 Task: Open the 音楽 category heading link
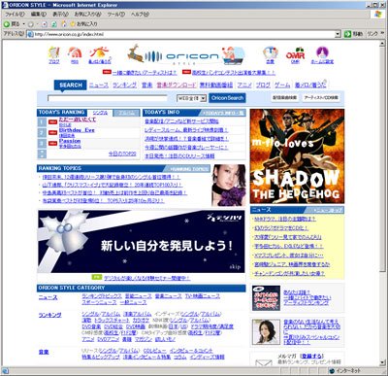[x=44, y=352]
